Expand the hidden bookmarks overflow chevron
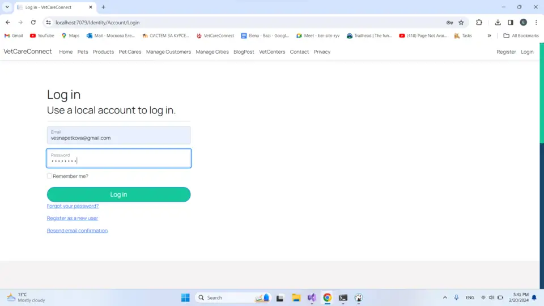This screenshot has width=544, height=306. [x=489, y=36]
